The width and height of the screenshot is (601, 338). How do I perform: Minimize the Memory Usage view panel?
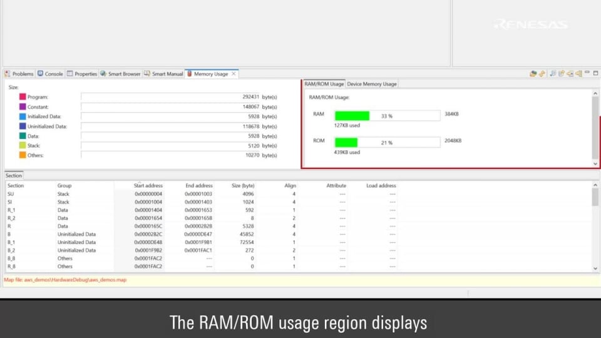[x=587, y=74]
